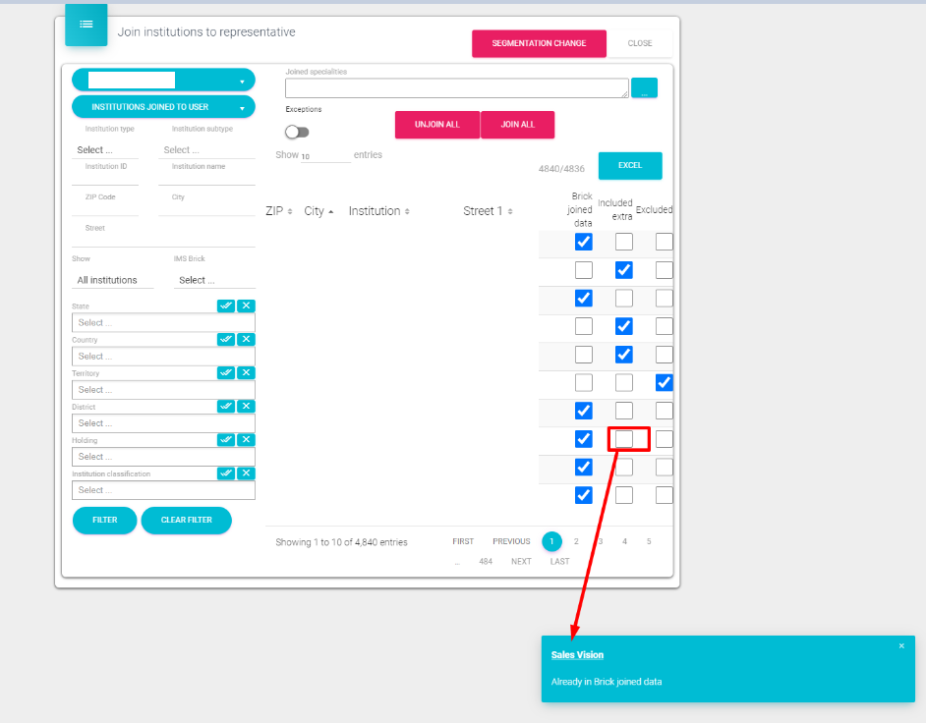Open the Institution type Select dropdown
The image size is (926, 723).
(106, 150)
